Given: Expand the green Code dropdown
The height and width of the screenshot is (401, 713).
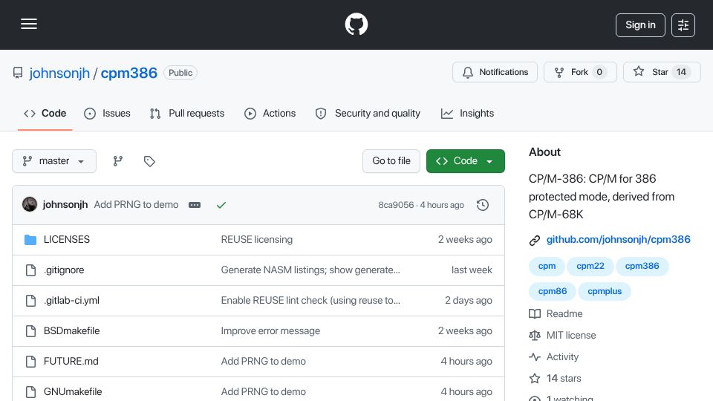Looking at the screenshot, I should coord(465,161).
